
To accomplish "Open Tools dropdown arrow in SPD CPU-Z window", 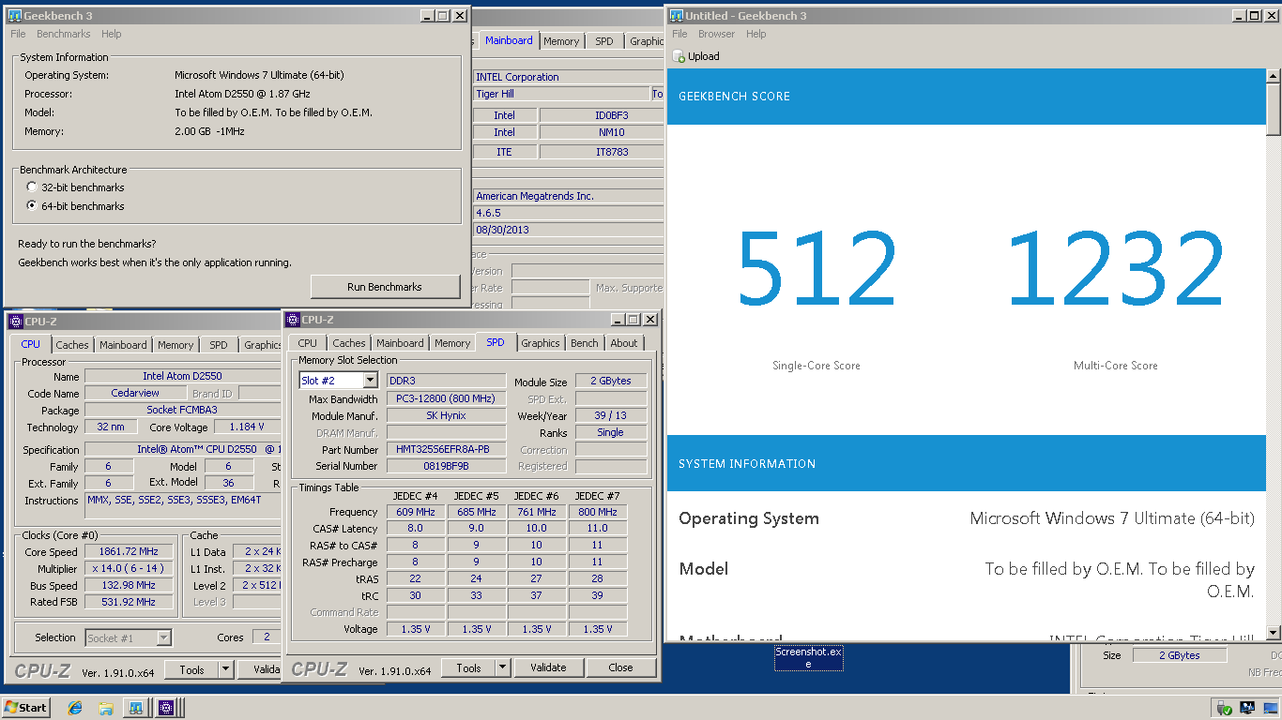I will (502, 667).
